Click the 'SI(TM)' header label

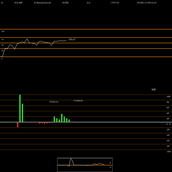coord(65,3)
